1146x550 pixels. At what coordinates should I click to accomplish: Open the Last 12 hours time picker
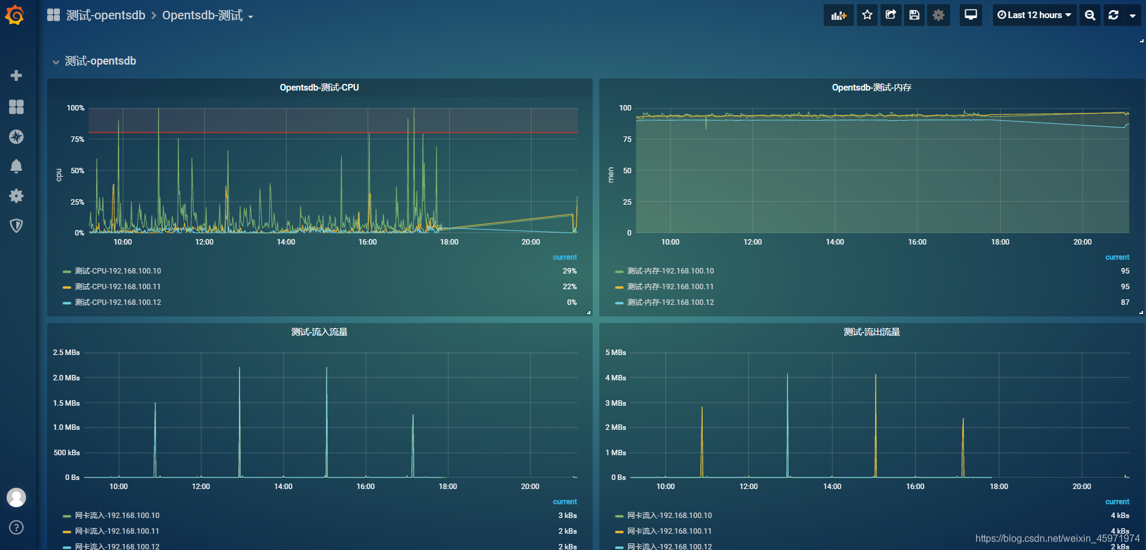pos(1034,15)
